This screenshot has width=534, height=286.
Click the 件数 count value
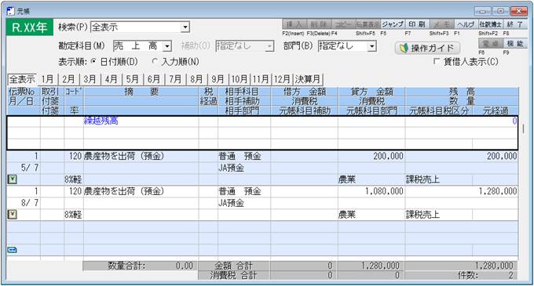pyautogui.click(x=511, y=275)
